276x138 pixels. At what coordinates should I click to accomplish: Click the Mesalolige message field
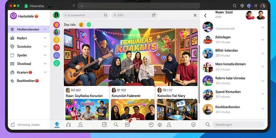coord(239,125)
